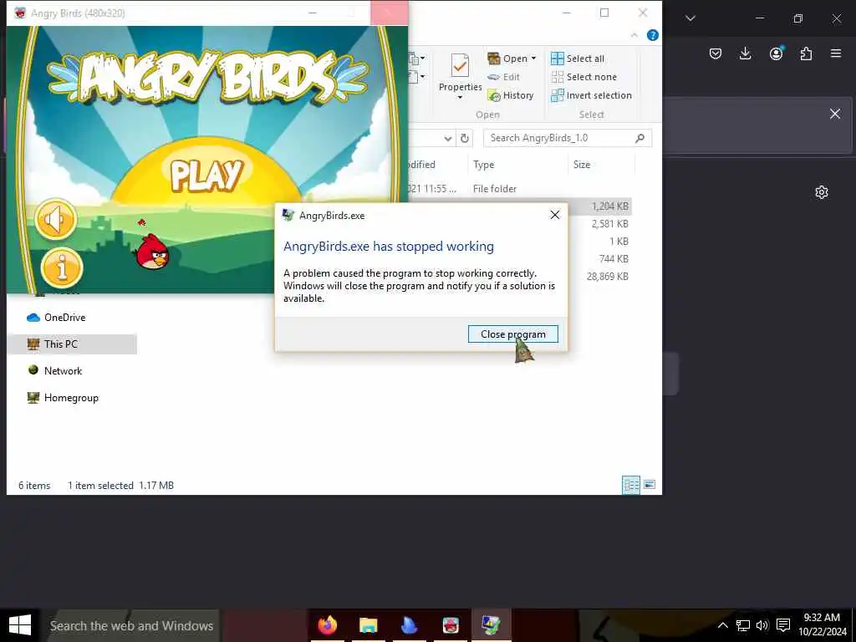This screenshot has width=856, height=642.
Task: Show hidden tray icons with the caret
Action: pos(722,625)
